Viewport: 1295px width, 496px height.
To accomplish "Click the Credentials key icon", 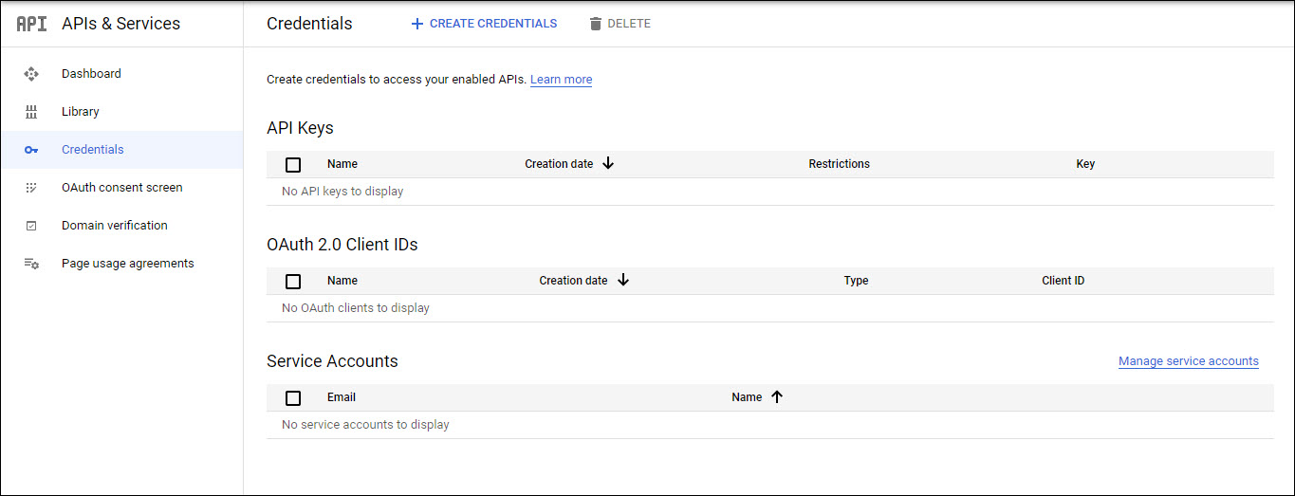I will (x=31, y=150).
